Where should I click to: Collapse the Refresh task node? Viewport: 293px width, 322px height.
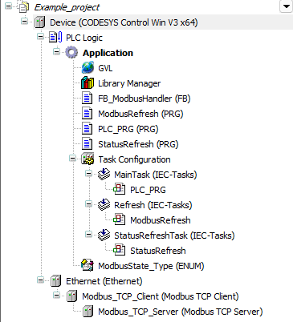click(89, 204)
